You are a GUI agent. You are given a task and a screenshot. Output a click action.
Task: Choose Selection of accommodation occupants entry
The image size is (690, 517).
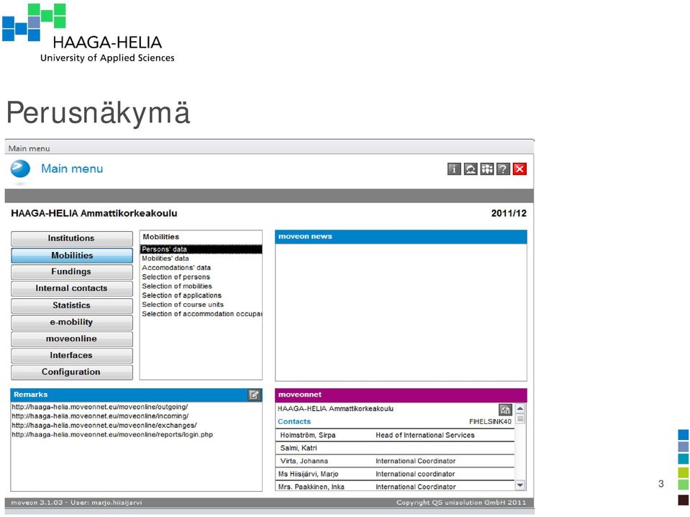201,314
